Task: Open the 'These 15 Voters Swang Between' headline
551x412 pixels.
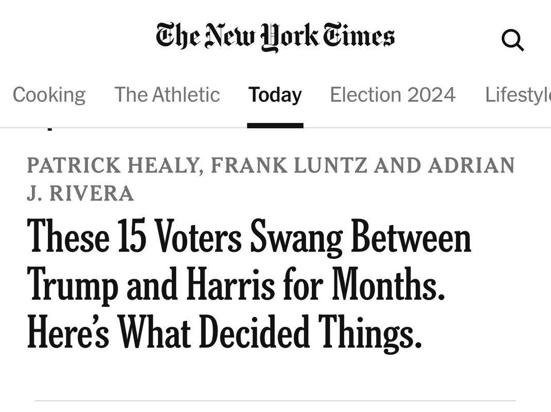Action: click(x=249, y=236)
